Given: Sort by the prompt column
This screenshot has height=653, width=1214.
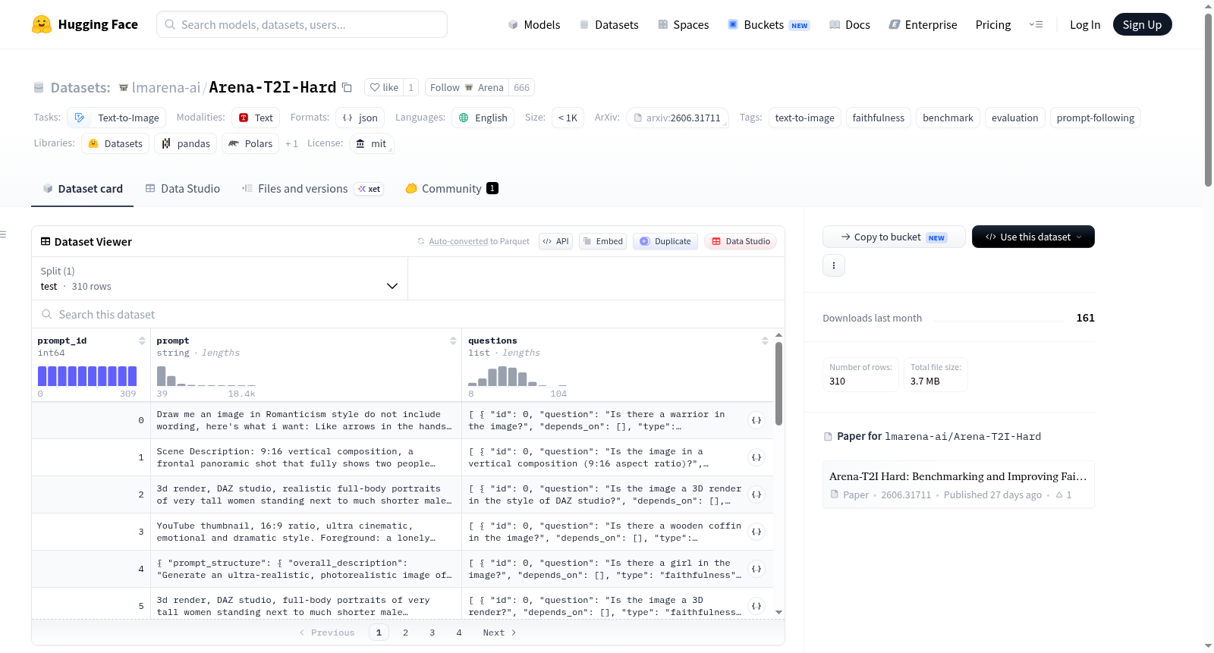Looking at the screenshot, I should [453, 341].
